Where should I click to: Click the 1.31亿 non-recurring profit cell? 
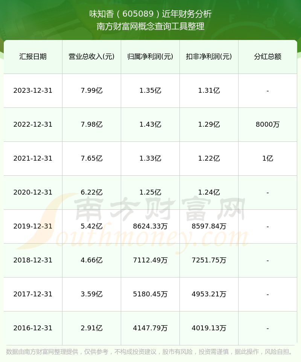click(209, 90)
